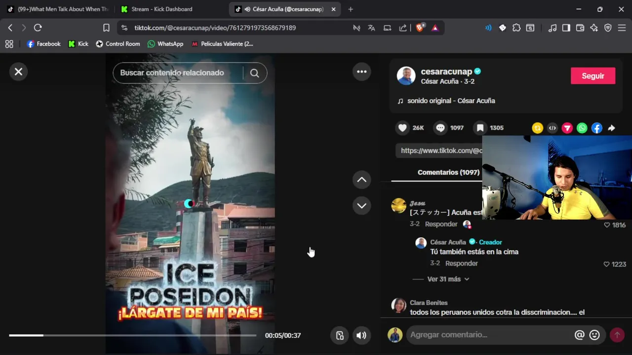
Task: Open the Kick bookmark
Action: coord(79,44)
